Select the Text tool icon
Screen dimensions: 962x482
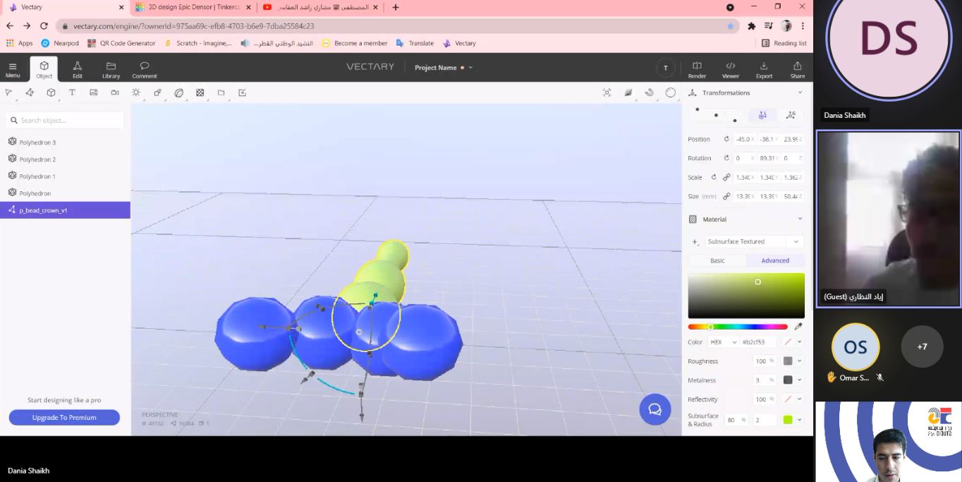point(72,92)
